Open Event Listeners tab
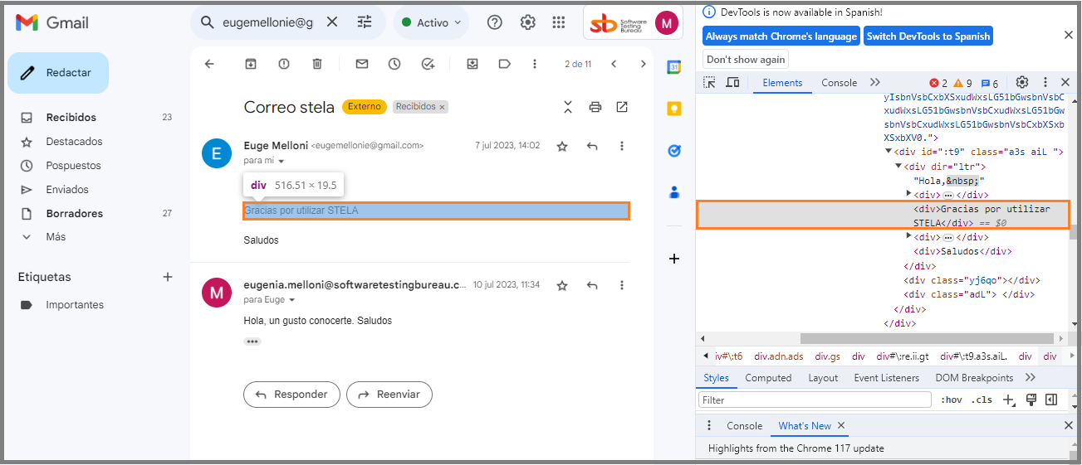1082x465 pixels. [886, 378]
